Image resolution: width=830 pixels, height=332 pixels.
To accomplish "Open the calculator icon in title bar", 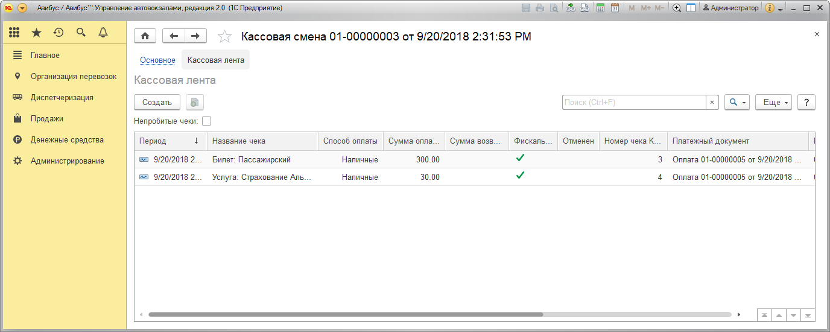I will click(600, 8).
